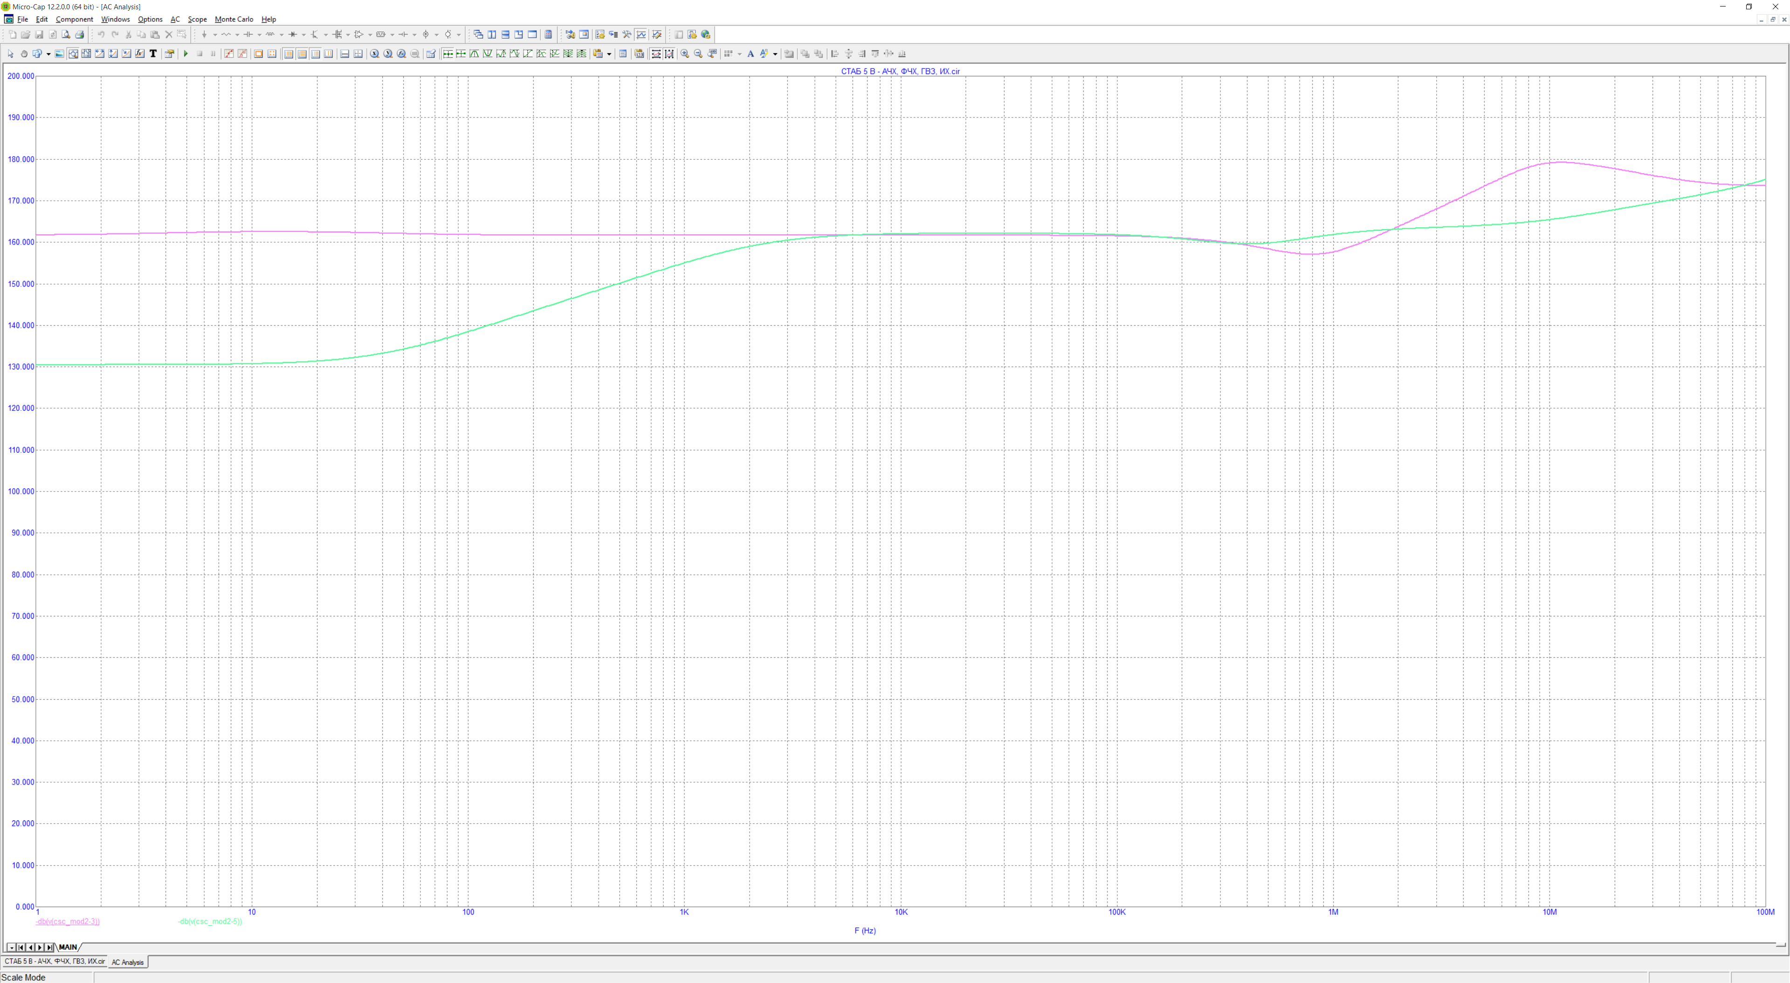Switch to the СТАБ 5 В circuit file tab
The image size is (1790, 983).
55,962
